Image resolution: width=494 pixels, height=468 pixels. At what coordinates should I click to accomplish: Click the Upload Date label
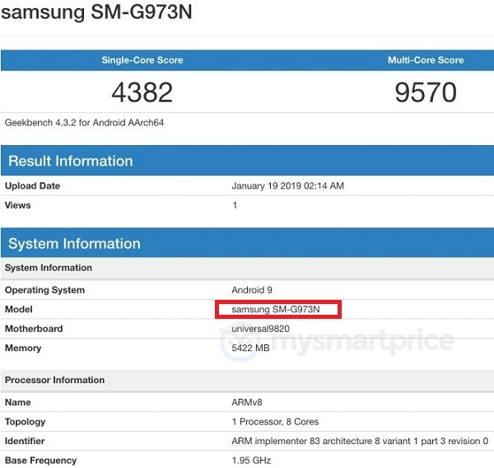click(x=32, y=185)
